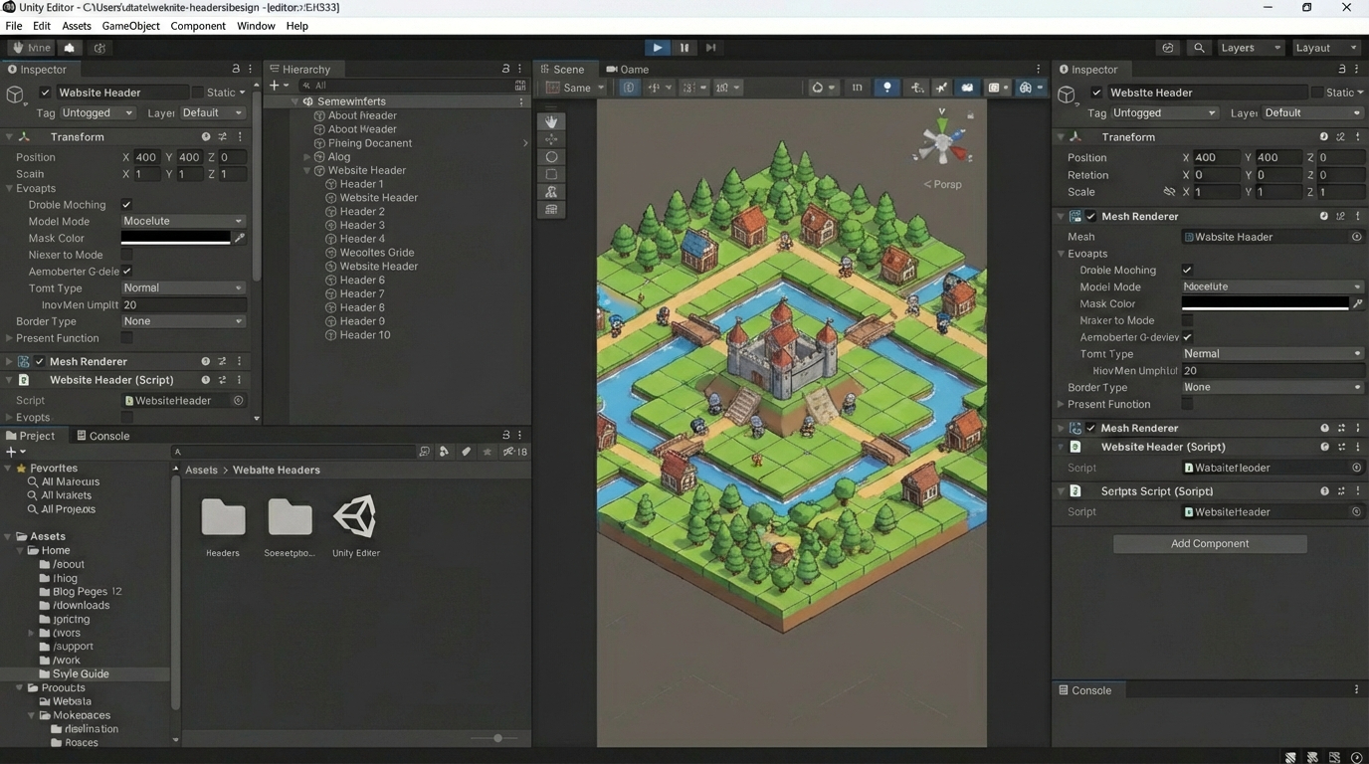
Task: Click the Unity Editor asset icon
Action: (x=355, y=517)
